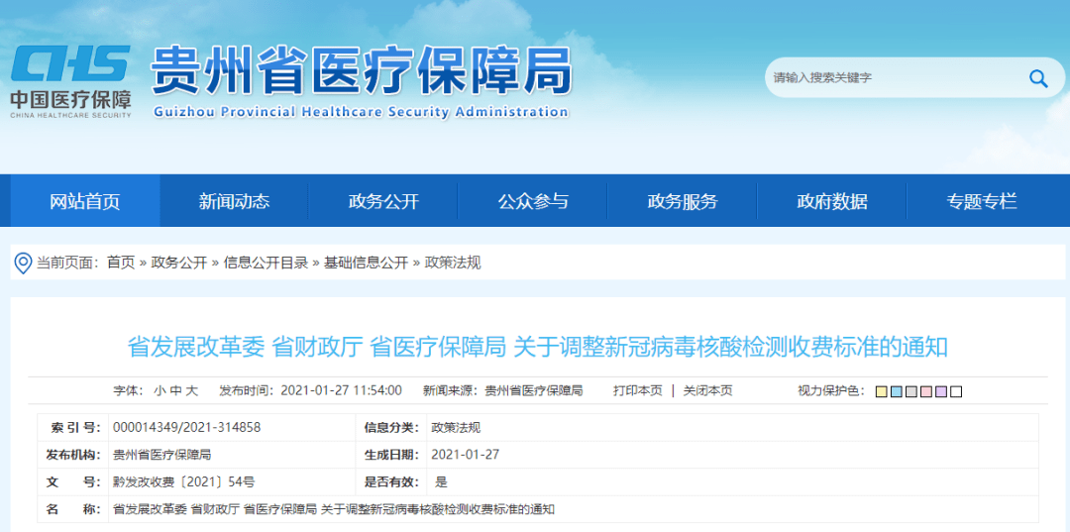Viewport: 1070px width, 532px height.
Task: Click 关闭本页 to close the page
Action: [708, 390]
